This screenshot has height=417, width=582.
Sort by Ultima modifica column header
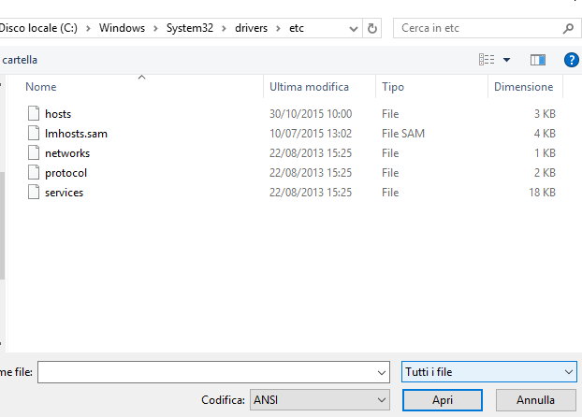[309, 87]
